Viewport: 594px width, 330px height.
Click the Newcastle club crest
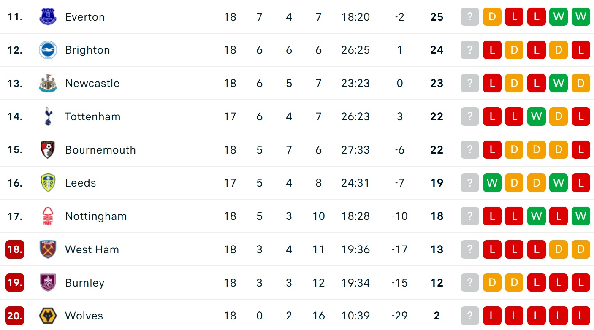point(48,83)
